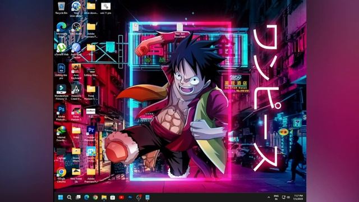The height and width of the screenshot is (202, 359).
Task: Open the Sound Effects folder
Action: [76, 154]
